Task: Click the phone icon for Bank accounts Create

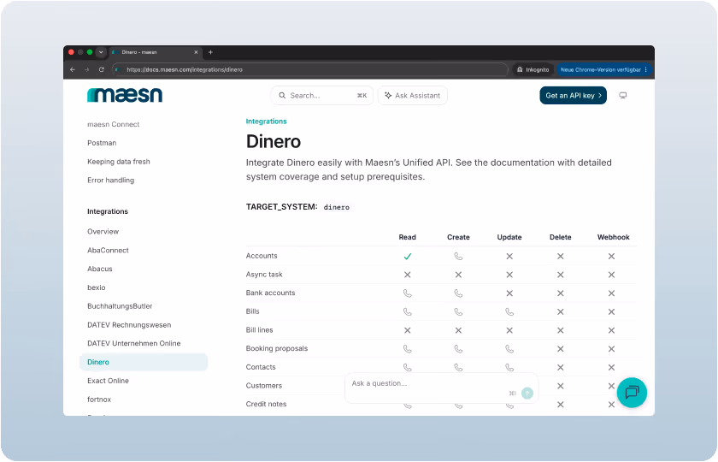Action: click(458, 293)
